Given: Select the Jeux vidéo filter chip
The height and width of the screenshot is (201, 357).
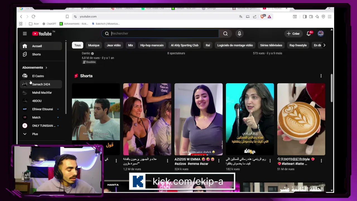Looking at the screenshot, I should pyautogui.click(x=114, y=45).
